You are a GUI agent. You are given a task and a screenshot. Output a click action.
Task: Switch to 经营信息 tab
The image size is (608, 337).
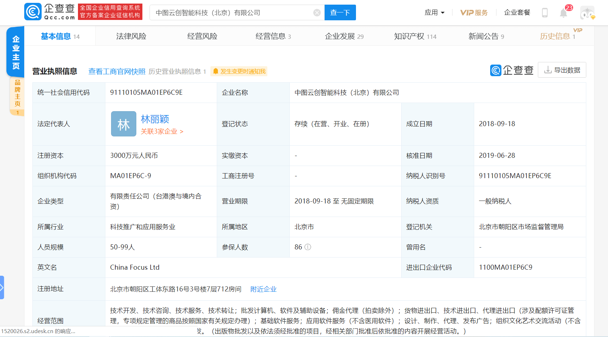pos(273,36)
